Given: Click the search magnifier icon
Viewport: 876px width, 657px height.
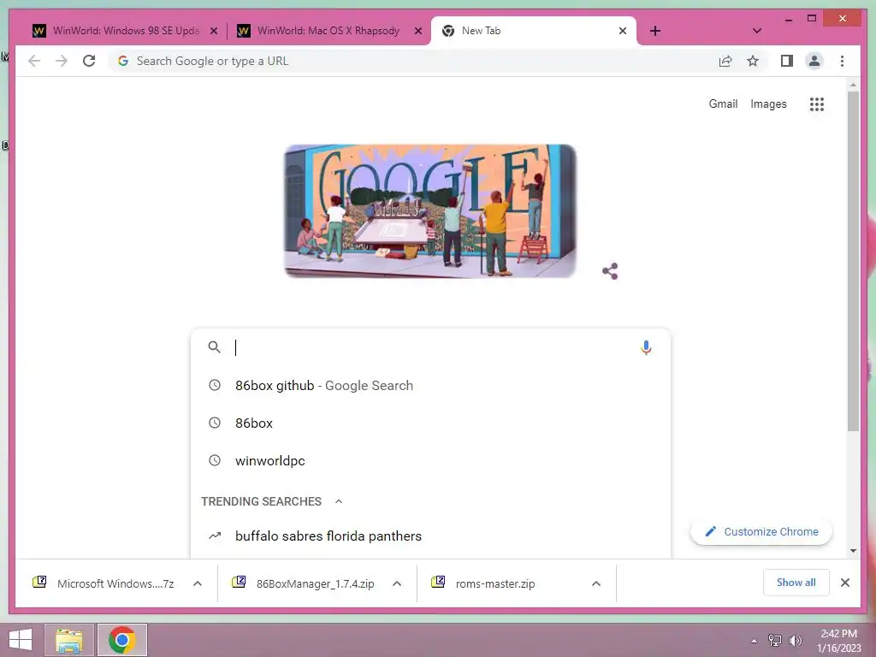Looking at the screenshot, I should (214, 347).
